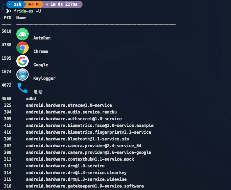The height and width of the screenshot is (190, 231).
Task: Click the 'AutoRun' process name
Action: tap(42, 38)
